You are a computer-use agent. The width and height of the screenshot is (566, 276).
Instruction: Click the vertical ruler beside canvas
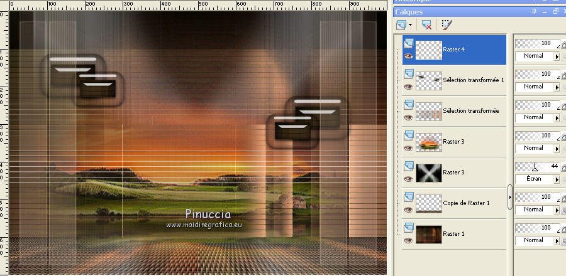coord(4,143)
